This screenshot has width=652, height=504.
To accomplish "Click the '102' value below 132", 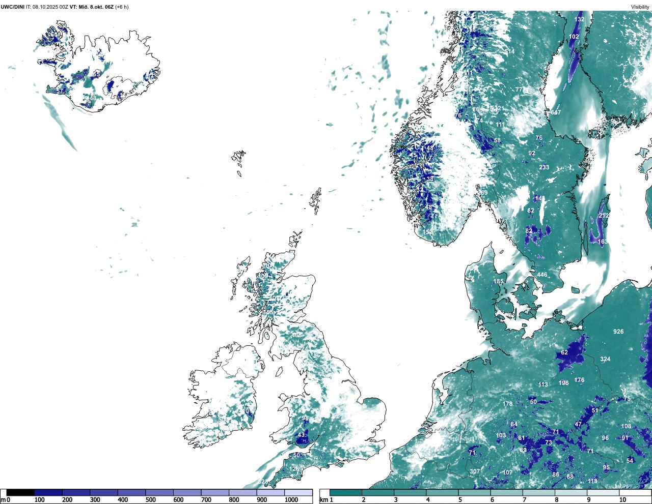I will (x=574, y=37).
